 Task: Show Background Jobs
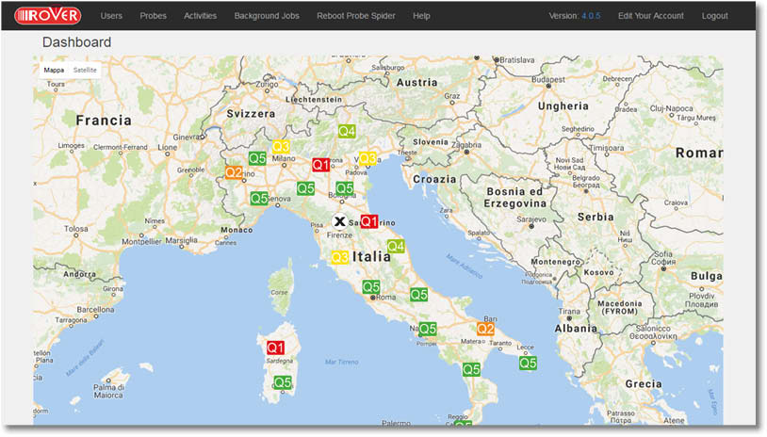pyautogui.click(x=267, y=16)
